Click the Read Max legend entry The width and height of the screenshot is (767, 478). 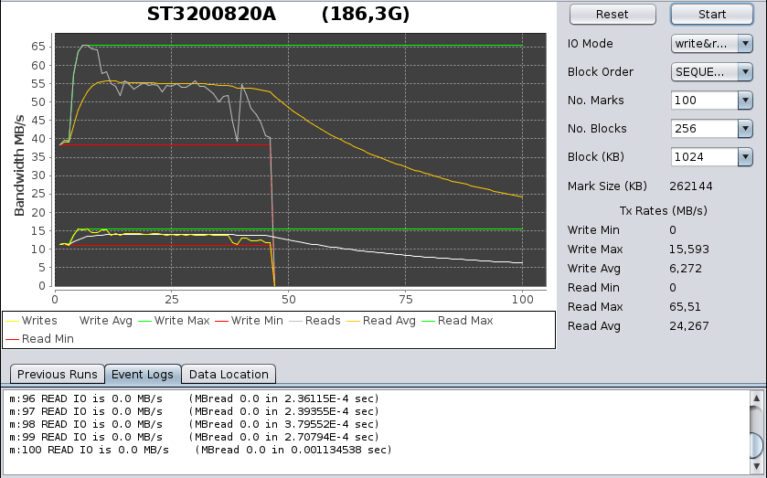tap(458, 321)
